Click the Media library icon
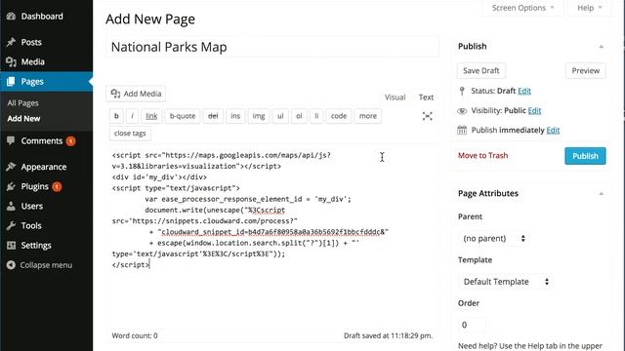Image resolution: width=625 pixels, height=351 pixels. [x=11, y=61]
